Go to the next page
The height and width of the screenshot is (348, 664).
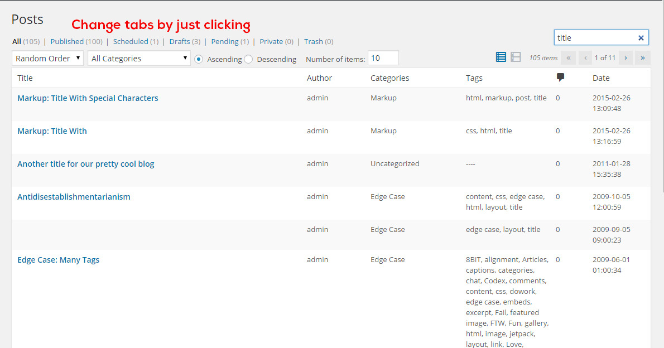tap(625, 57)
